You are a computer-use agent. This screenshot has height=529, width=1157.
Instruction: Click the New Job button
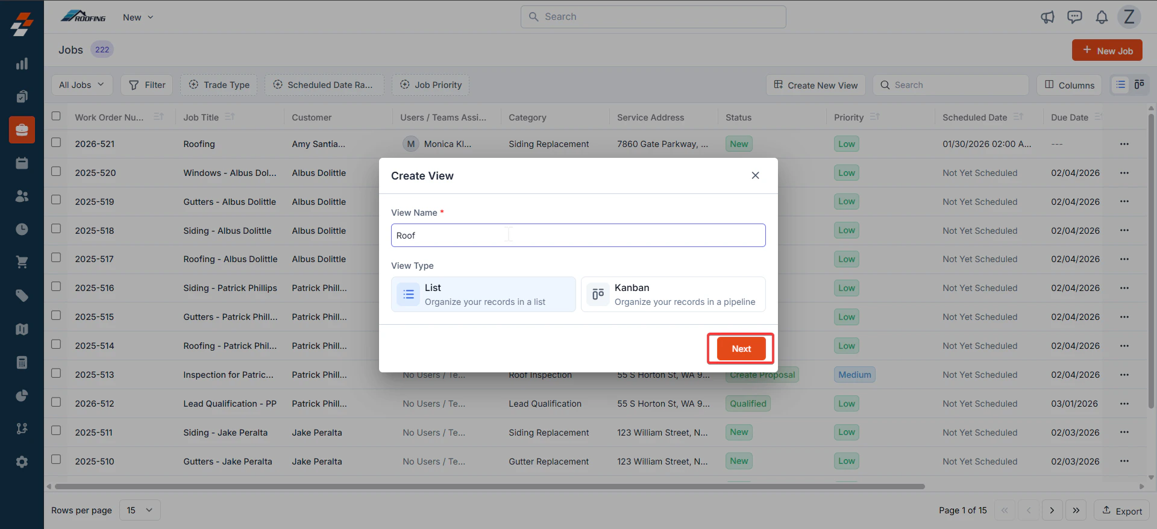1107,51
